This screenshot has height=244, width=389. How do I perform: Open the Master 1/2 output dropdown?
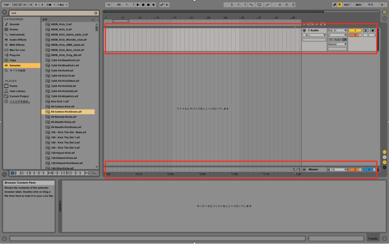337,170
